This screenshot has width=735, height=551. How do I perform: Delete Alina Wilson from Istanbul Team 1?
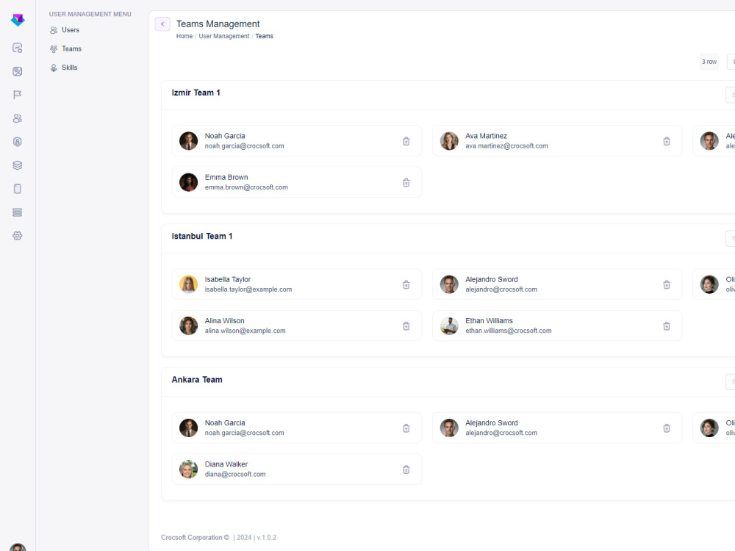pos(406,325)
